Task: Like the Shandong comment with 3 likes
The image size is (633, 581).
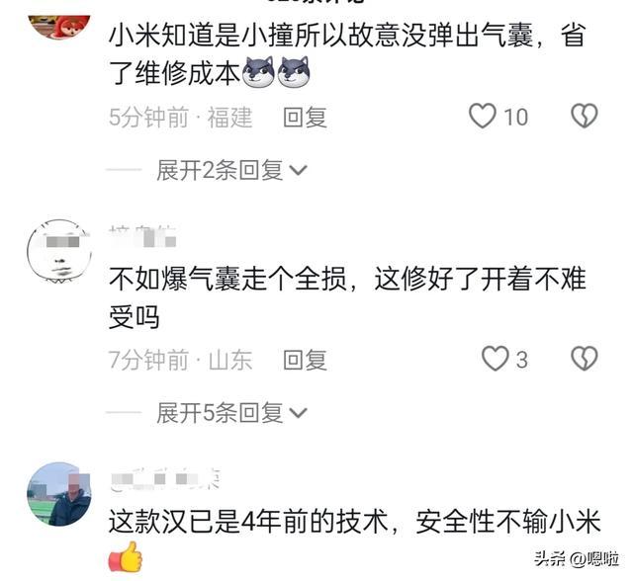Action: [495, 359]
